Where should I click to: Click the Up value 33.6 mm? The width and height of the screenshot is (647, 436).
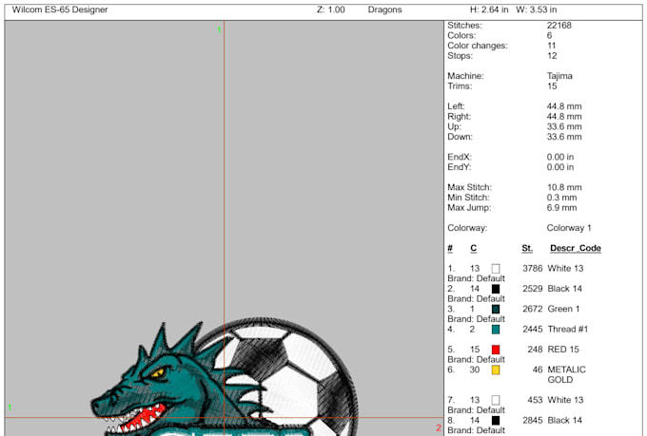564,126
